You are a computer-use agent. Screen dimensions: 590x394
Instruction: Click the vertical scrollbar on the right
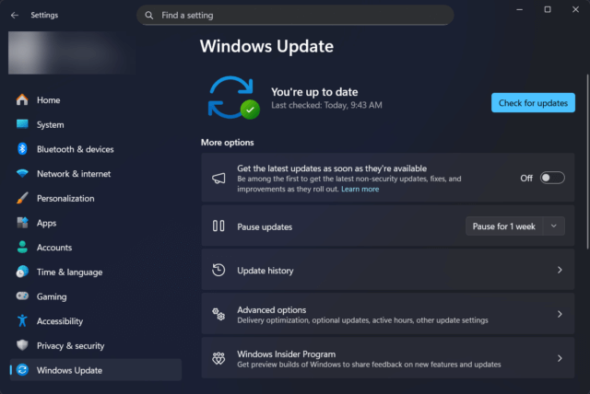coord(587,161)
